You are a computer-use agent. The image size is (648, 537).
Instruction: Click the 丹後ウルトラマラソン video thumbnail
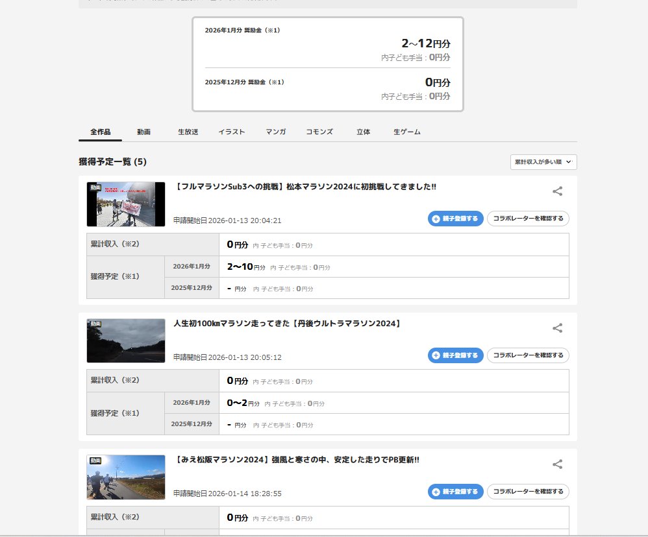(x=125, y=340)
